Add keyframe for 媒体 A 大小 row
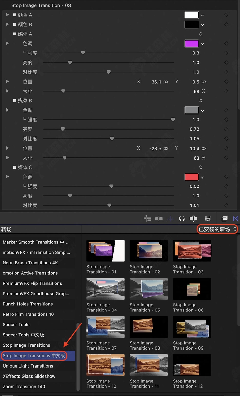The height and width of the screenshot is (396, 240). [226, 91]
